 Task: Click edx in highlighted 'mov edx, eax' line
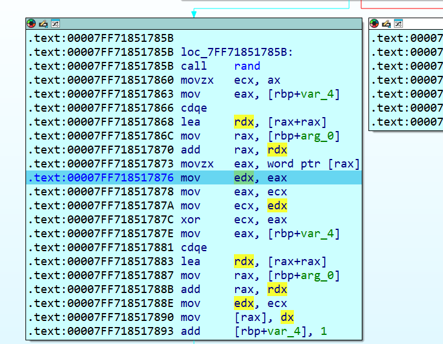click(x=244, y=178)
